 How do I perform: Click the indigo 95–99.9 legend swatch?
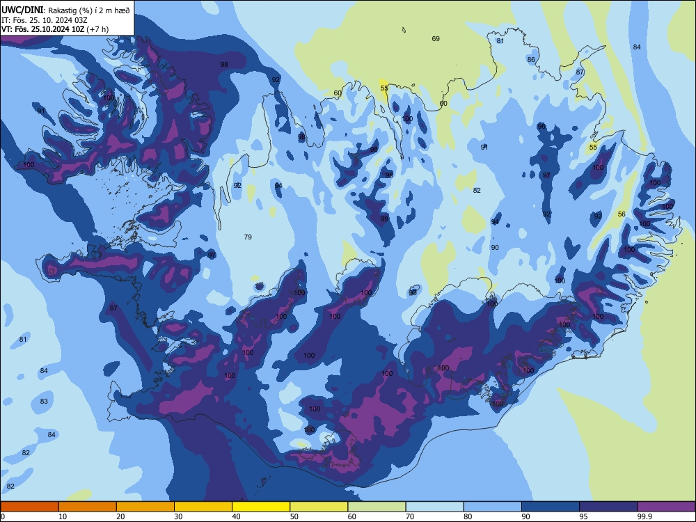pos(608,507)
